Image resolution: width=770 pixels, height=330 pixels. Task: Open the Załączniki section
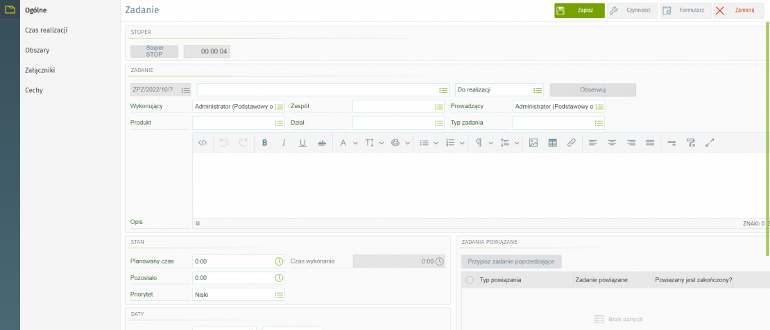pos(40,70)
